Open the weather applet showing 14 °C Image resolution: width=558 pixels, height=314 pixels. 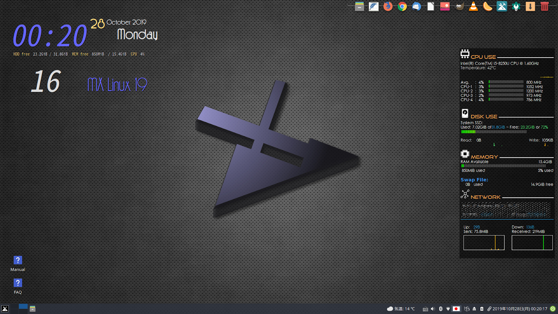401,309
